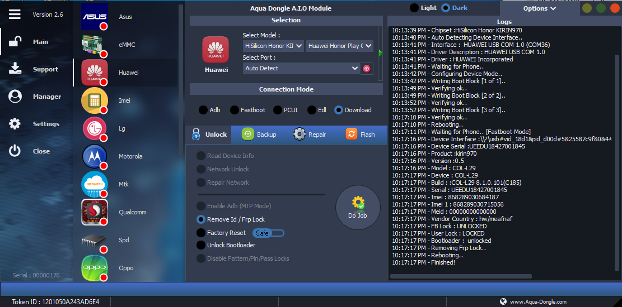This screenshot has height=307, width=622.
Task: Open the HiSilicon Honor chipset dropdown
Action: (x=273, y=46)
